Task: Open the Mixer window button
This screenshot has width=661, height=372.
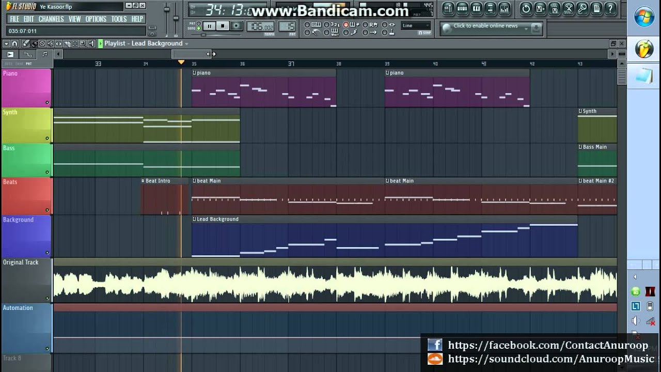Action: coord(505,8)
